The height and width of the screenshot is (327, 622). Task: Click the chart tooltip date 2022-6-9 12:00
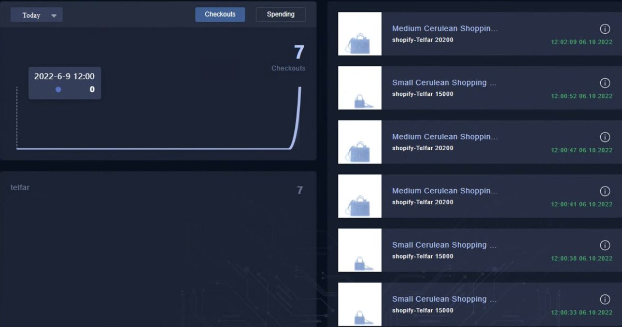(x=64, y=77)
